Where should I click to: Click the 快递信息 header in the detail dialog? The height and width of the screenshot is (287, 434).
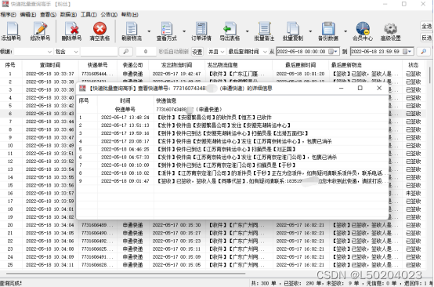point(166,101)
